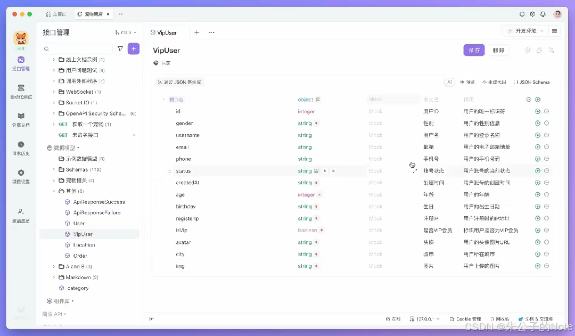Open the notifications bell

(543, 14)
